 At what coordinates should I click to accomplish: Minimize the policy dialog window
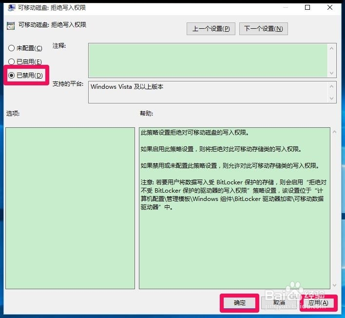coord(286,7)
